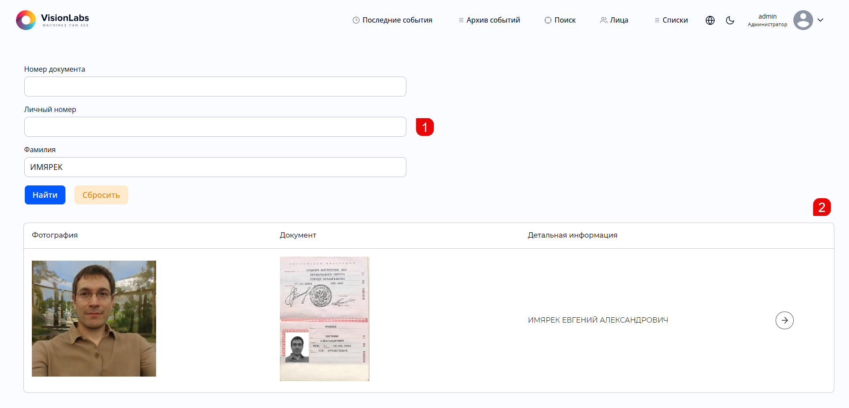Screen dimensions: 849x408
Task: Click the VisionLabs logo
Action: [x=52, y=20]
